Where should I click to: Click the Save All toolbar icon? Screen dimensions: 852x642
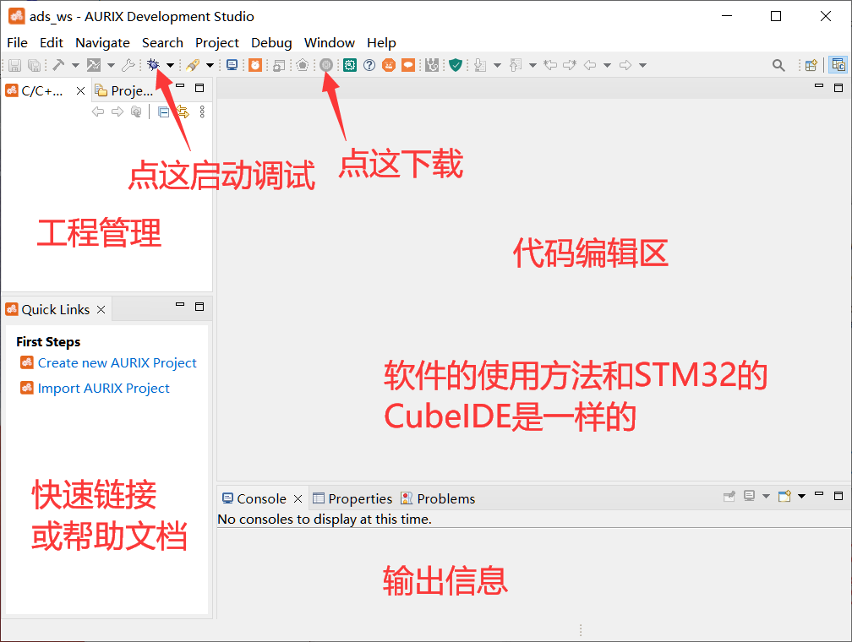[x=34, y=65]
